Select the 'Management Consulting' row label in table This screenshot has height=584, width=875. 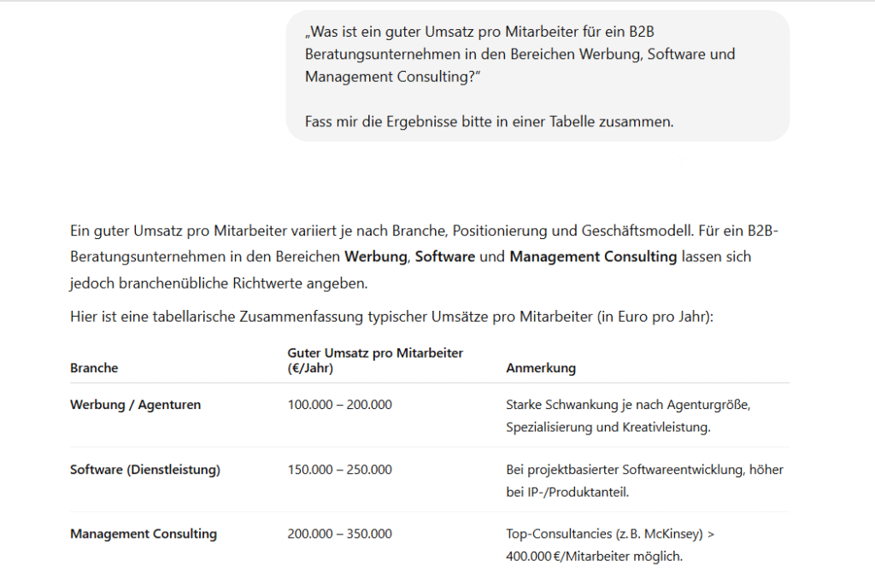144,534
